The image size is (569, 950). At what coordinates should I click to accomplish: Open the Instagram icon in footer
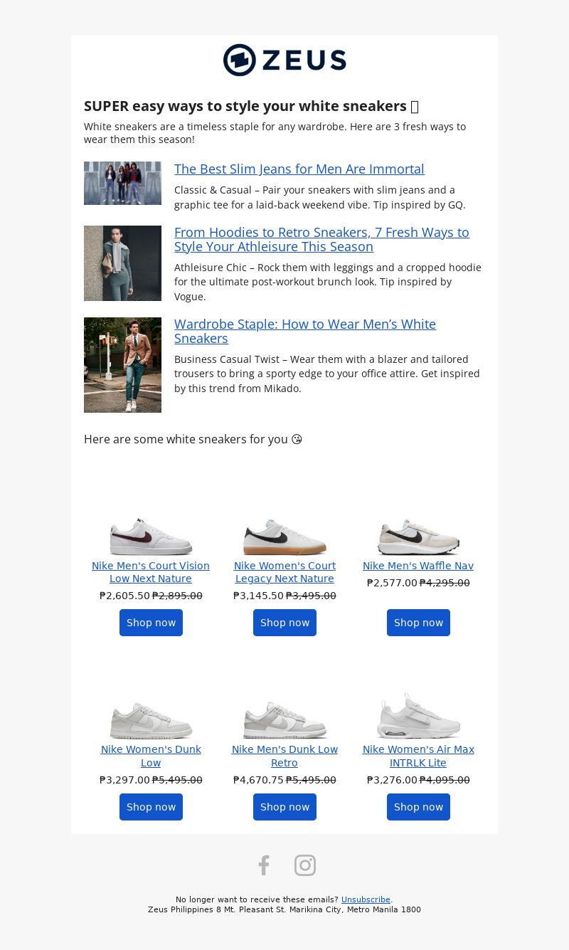304,865
